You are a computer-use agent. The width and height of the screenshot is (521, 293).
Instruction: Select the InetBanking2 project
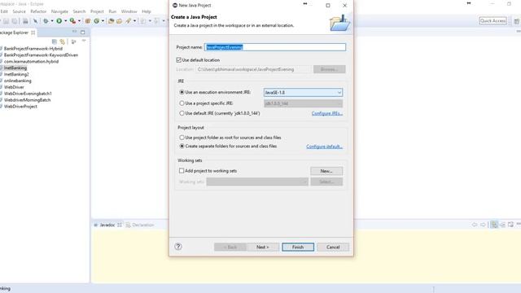[x=16, y=74]
